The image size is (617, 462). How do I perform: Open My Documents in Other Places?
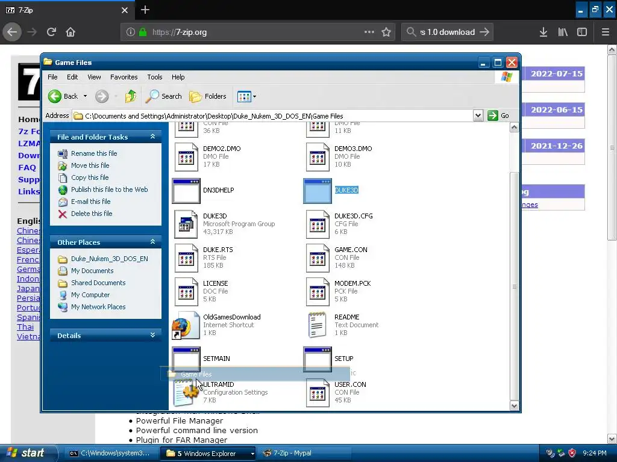pos(92,271)
